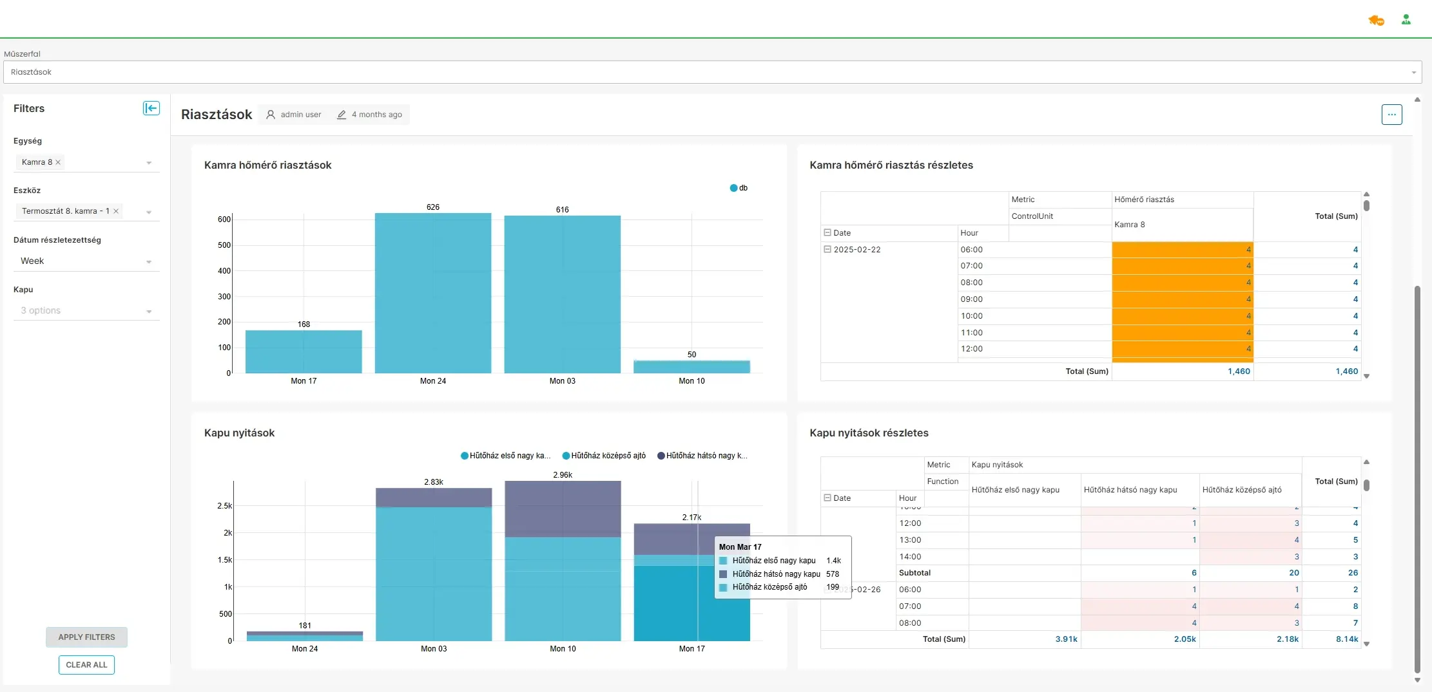Remove the Kamra 8 filter tag

click(58, 162)
